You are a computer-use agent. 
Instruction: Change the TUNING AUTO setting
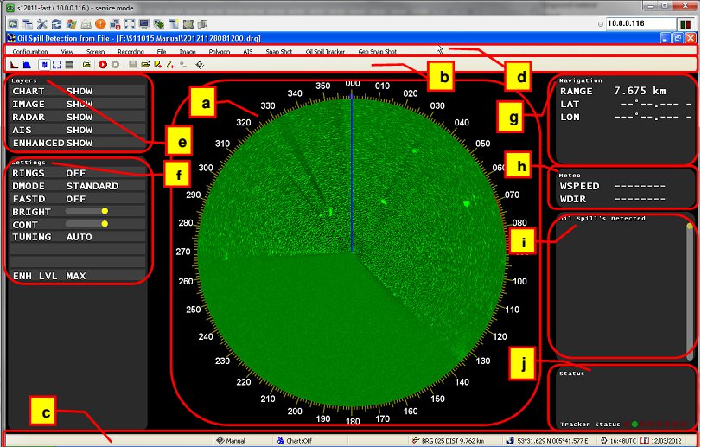click(x=79, y=237)
